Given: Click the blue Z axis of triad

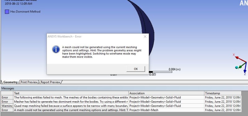Looking at the screenshot, I should (245, 68).
